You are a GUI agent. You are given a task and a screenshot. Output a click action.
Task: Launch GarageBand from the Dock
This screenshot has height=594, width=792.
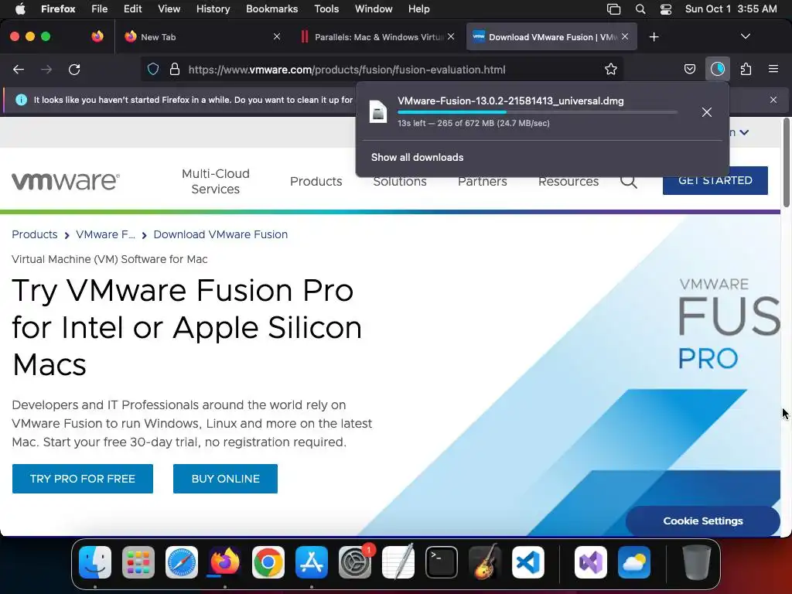point(485,562)
